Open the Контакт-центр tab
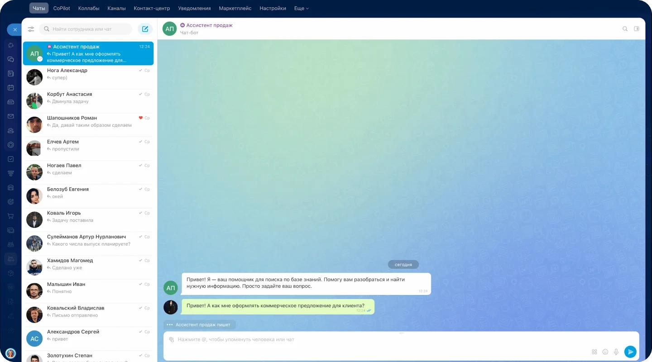 (x=152, y=8)
